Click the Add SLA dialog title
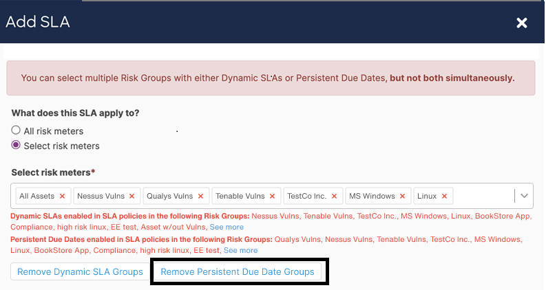 tap(38, 22)
